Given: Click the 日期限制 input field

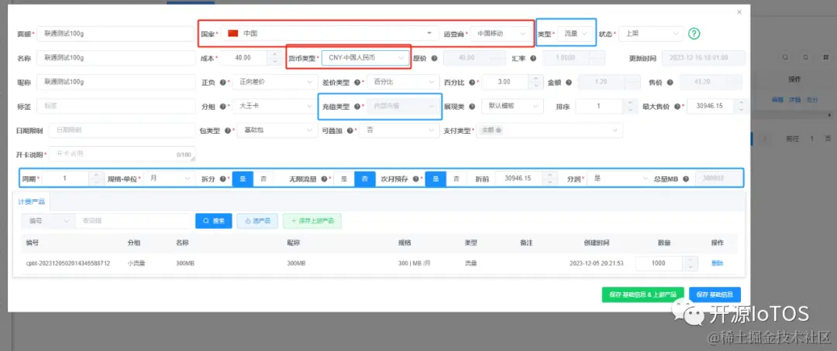Looking at the screenshot, I should coord(122,130).
